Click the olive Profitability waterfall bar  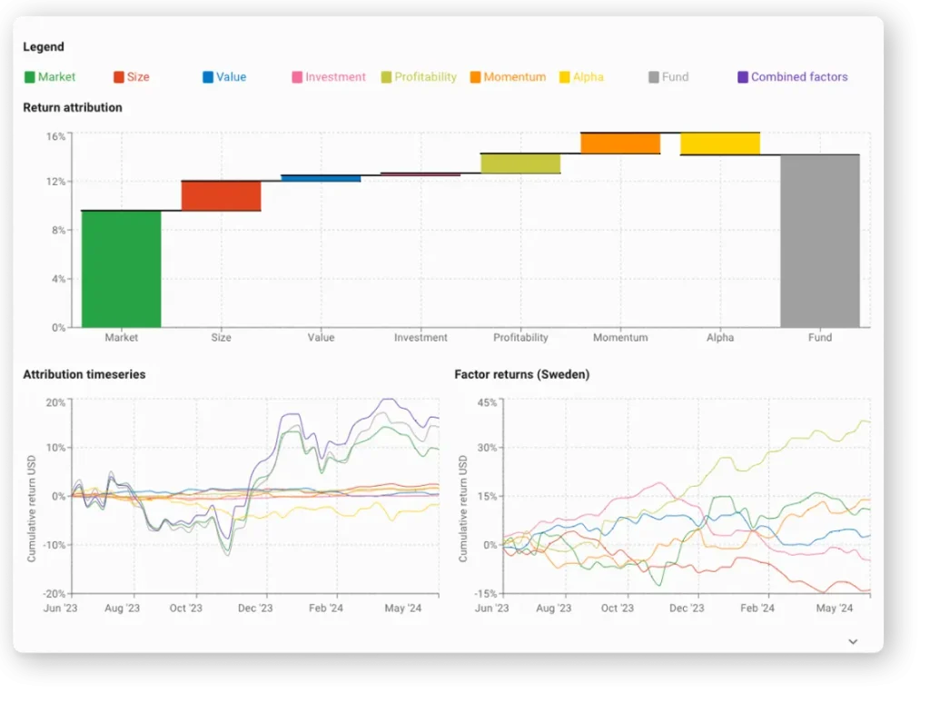pyautogui.click(x=520, y=163)
